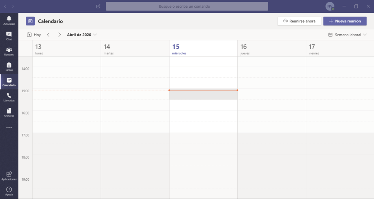Expand the Abril de 2020 month picker
374x199 pixels.
click(82, 35)
